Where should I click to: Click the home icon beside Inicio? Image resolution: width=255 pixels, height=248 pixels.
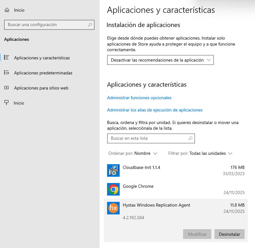coord(7,10)
